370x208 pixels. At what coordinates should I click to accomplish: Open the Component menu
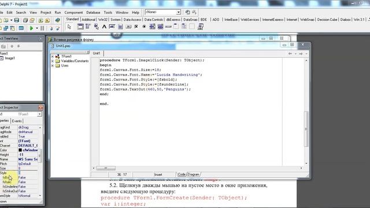[73, 12]
